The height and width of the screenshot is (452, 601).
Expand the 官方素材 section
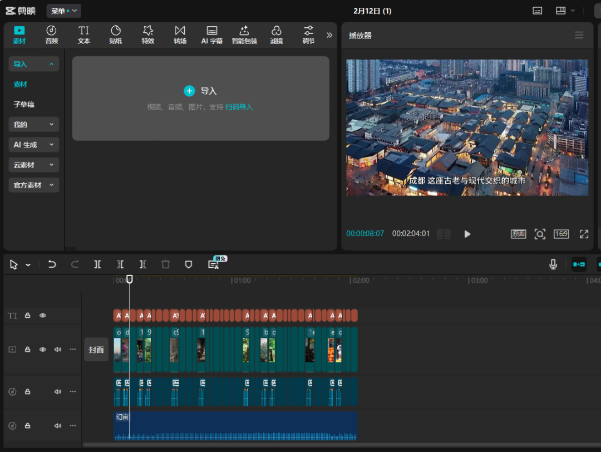tap(33, 185)
